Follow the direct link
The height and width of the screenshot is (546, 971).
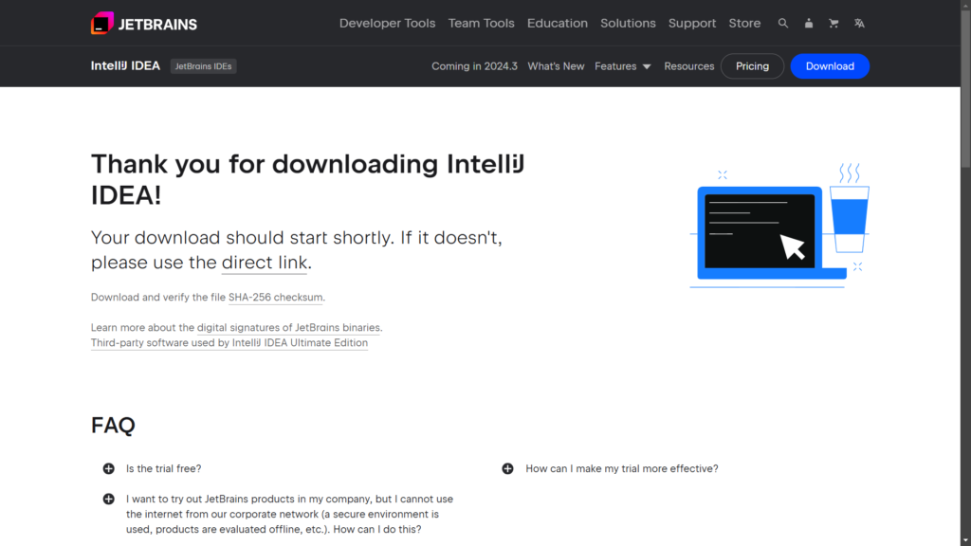tap(265, 263)
